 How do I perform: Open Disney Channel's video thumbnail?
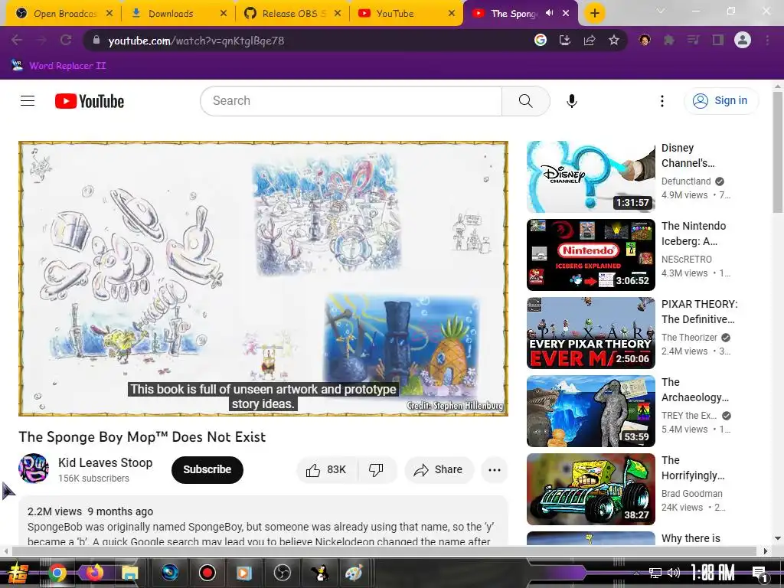point(590,177)
